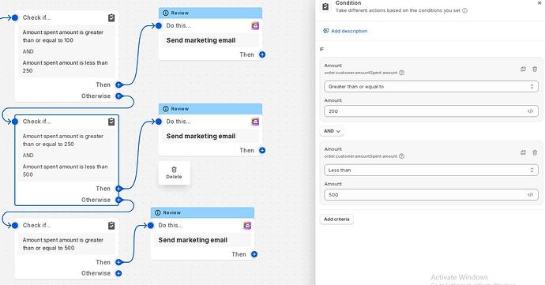Swap the variable of the second Amount criterion

(x=523, y=152)
